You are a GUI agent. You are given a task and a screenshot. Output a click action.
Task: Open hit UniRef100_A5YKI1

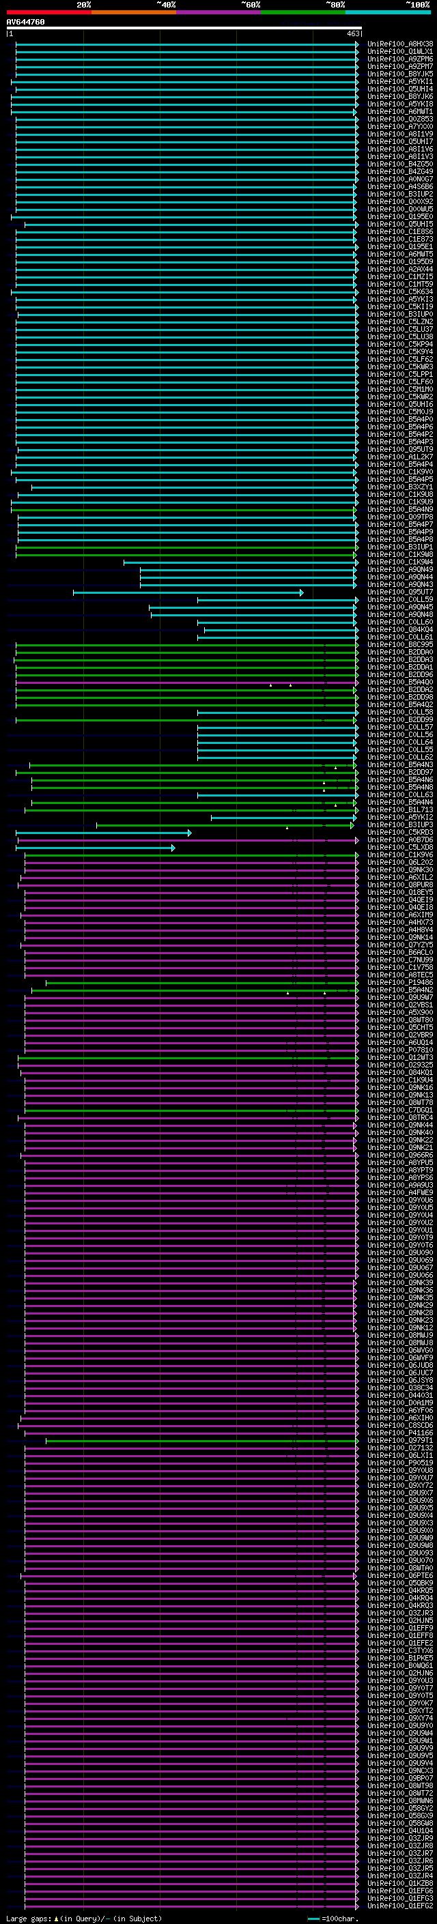[x=400, y=81]
